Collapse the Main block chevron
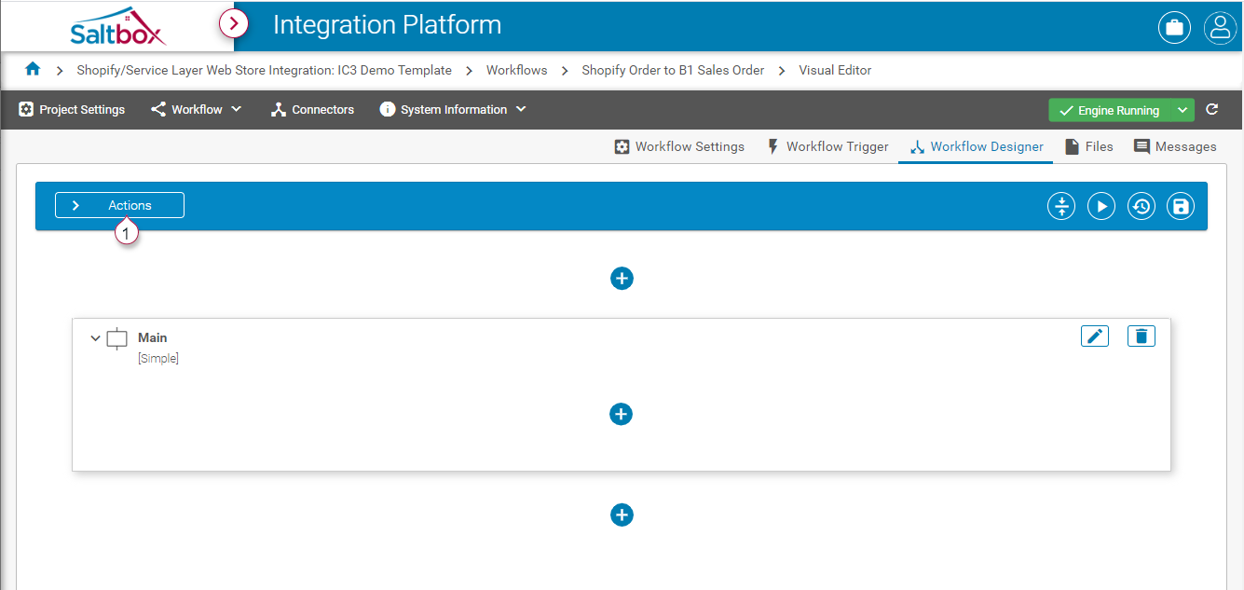 pos(95,338)
